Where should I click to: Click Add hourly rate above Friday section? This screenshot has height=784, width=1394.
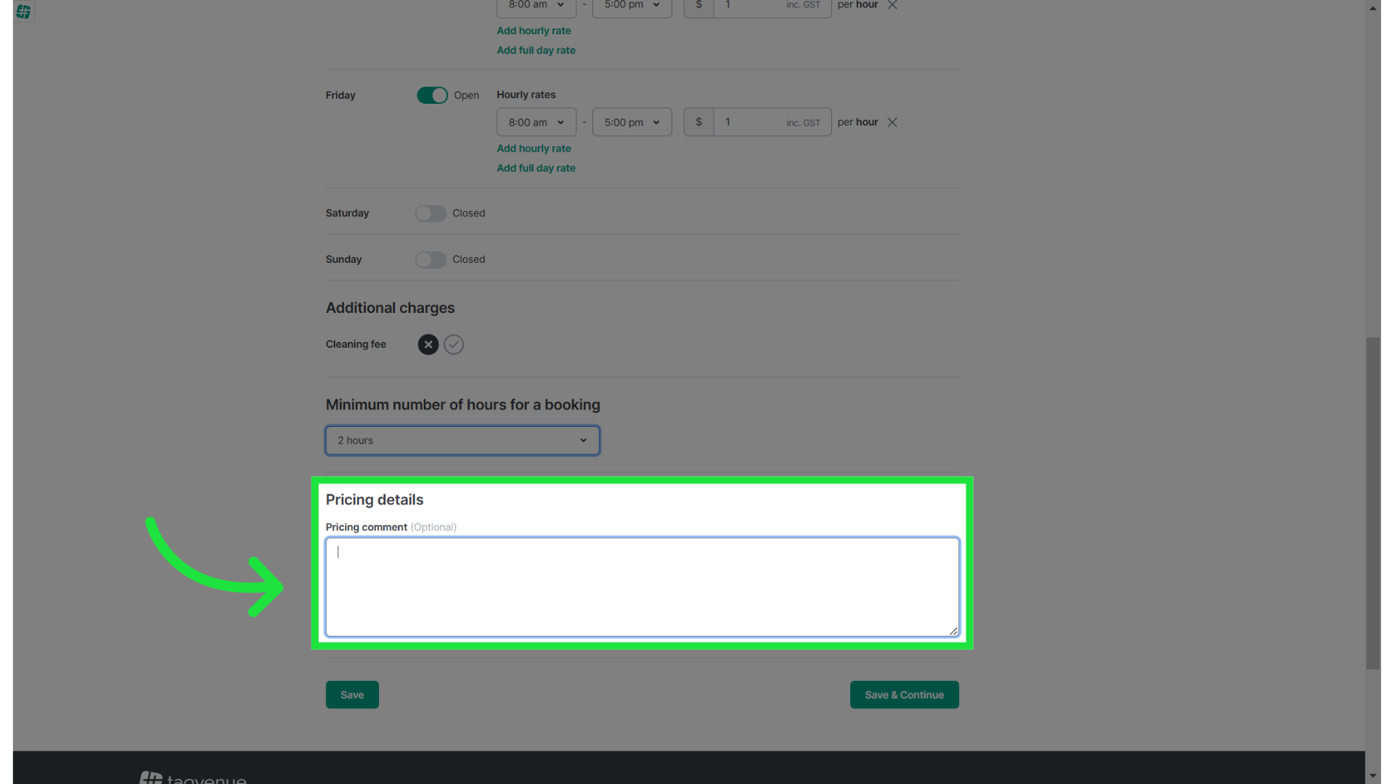pos(534,30)
